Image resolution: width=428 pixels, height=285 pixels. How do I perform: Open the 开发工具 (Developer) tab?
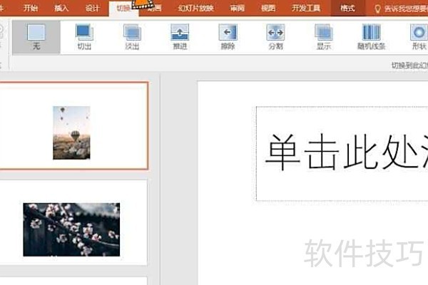pos(306,8)
